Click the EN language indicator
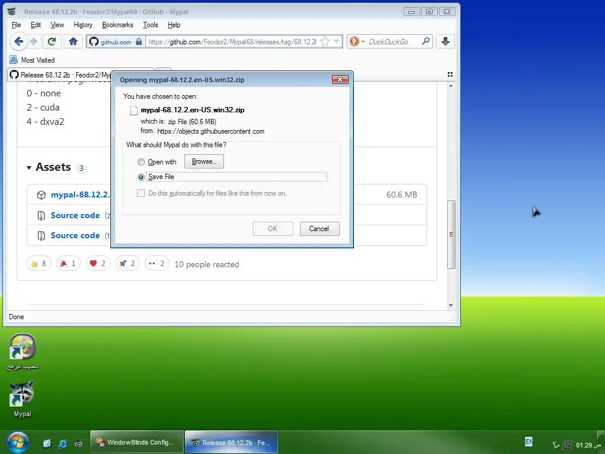 (x=529, y=441)
